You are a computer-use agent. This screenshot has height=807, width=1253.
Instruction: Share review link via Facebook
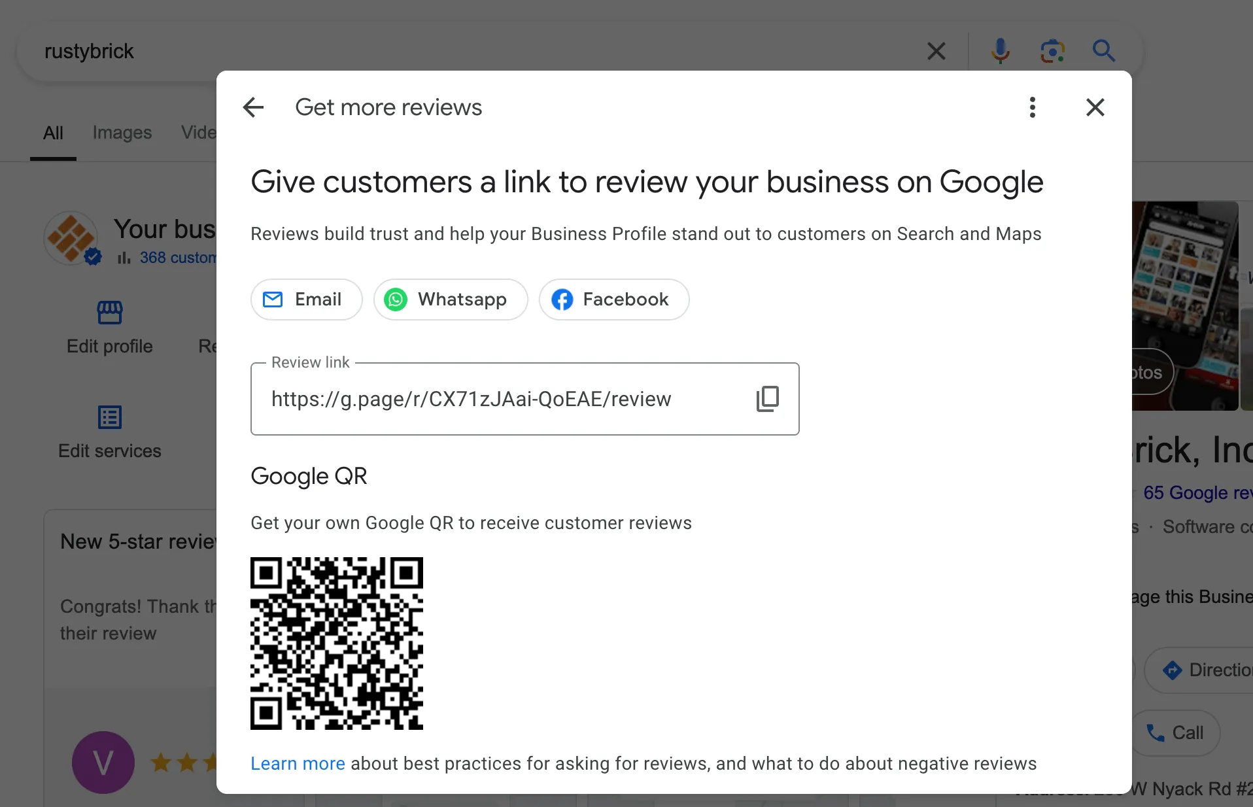tap(613, 300)
